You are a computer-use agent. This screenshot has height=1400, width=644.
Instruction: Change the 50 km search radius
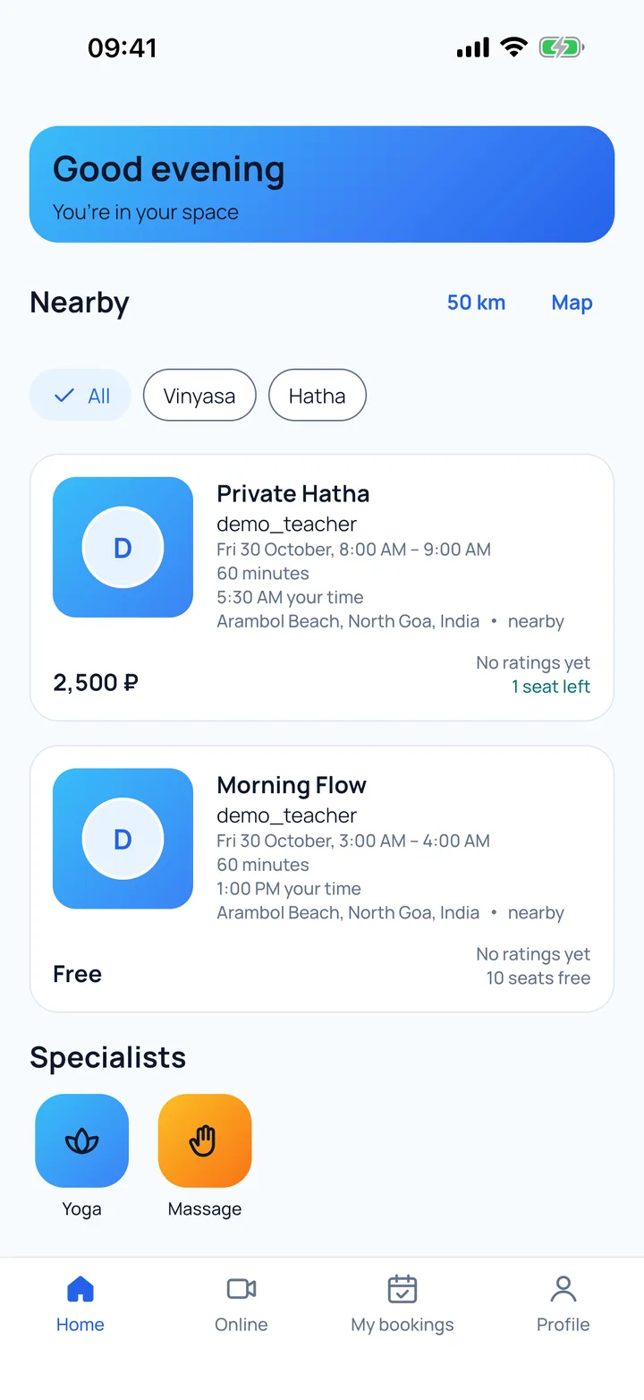coord(476,303)
